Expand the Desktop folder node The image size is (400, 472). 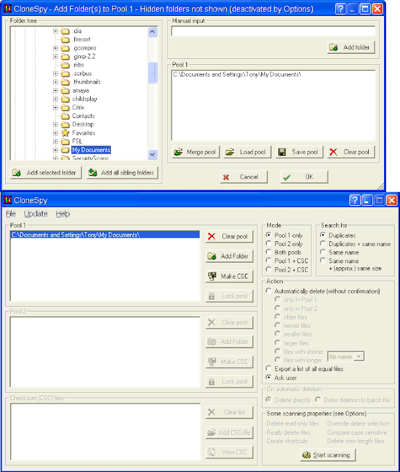click(x=55, y=124)
